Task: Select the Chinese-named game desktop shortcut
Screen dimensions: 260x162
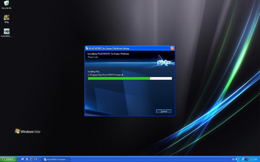Action: (6, 19)
